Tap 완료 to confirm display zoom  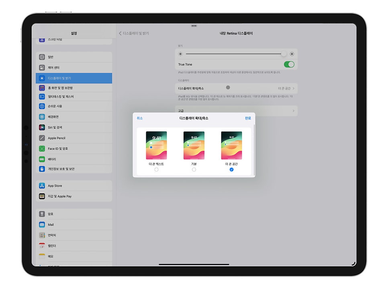point(248,118)
